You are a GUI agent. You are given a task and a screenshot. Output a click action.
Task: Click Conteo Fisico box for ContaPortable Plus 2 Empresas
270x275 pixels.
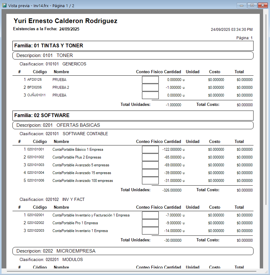[150, 157]
